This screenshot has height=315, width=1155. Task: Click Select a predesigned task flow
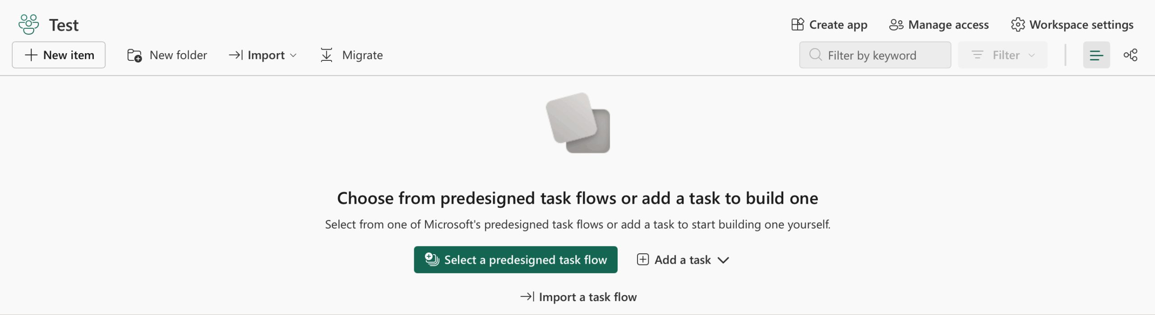pos(515,260)
